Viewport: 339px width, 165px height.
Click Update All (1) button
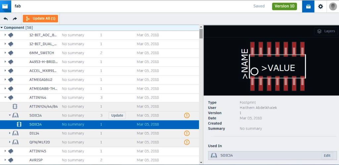(40, 18)
